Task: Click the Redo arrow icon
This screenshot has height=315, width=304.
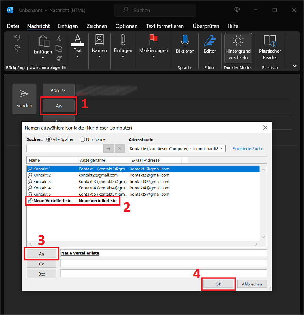Action: point(17,48)
